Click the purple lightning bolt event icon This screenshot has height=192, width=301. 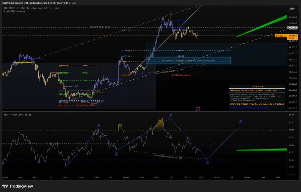click(x=198, y=109)
